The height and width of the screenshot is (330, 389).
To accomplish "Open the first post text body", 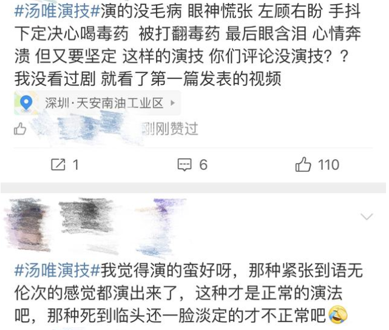I will click(188, 45).
